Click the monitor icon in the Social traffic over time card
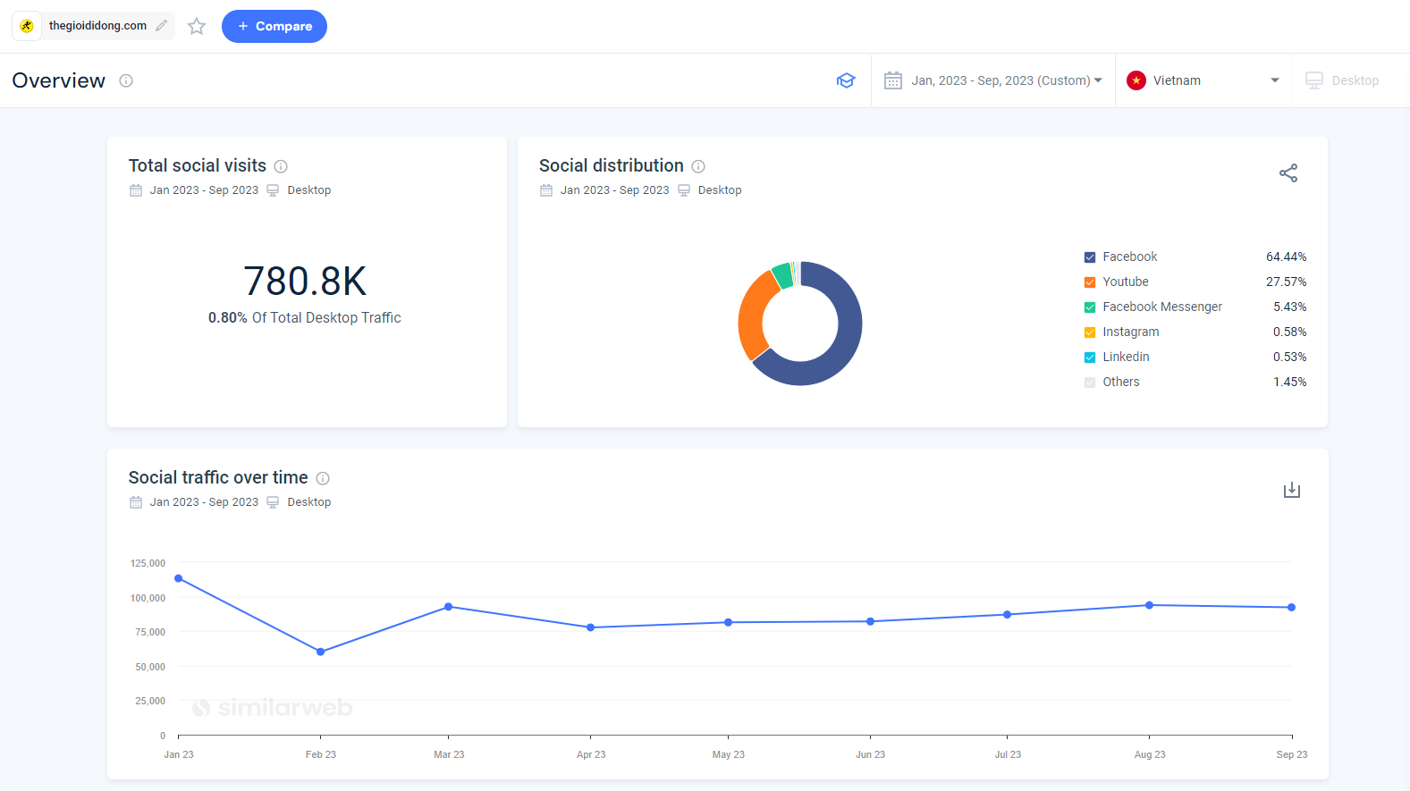Screen dimensions: 1410x791 coord(273,502)
